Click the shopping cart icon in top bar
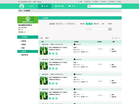139x104 pixels. coord(93,2)
